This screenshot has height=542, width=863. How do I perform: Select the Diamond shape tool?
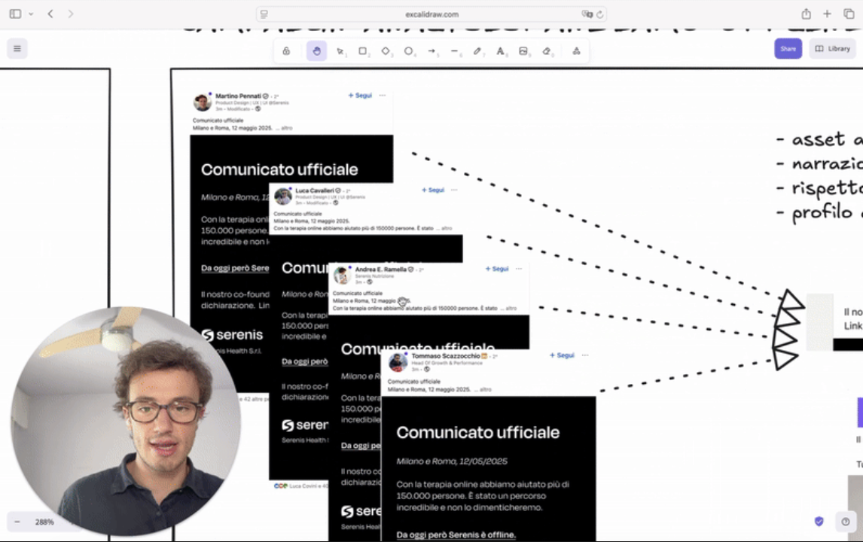tap(386, 51)
